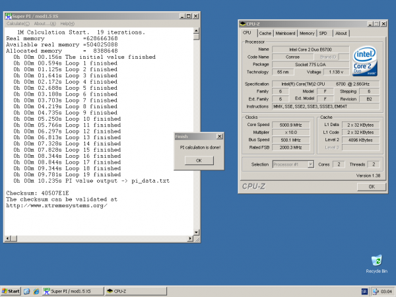Select the Recycle Bin desktop icon
This screenshot has height=297, width=396.
[x=377, y=264]
